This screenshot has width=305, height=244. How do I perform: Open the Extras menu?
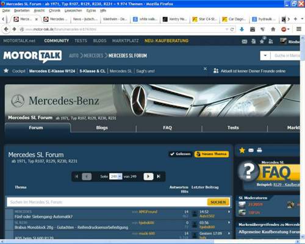pos(91,10)
